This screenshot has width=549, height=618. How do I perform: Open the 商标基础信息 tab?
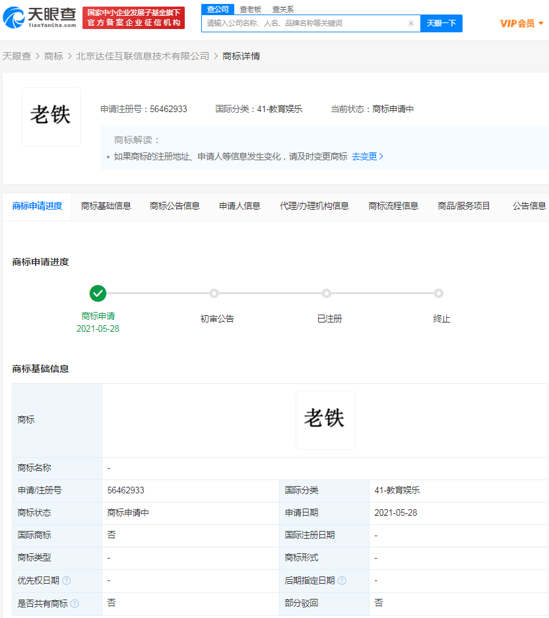106,205
